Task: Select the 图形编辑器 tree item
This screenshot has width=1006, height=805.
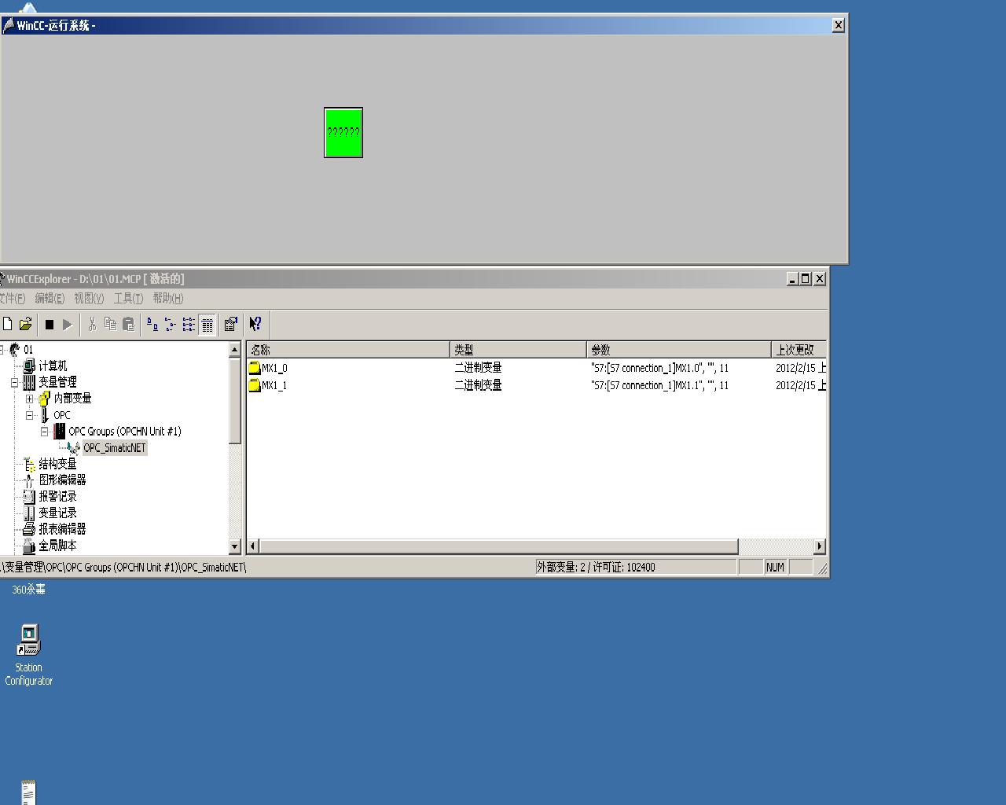Action: click(62, 480)
